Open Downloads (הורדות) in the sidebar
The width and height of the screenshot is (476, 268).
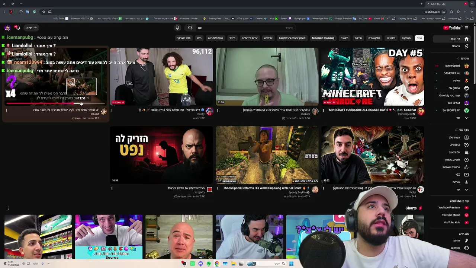pos(453,182)
